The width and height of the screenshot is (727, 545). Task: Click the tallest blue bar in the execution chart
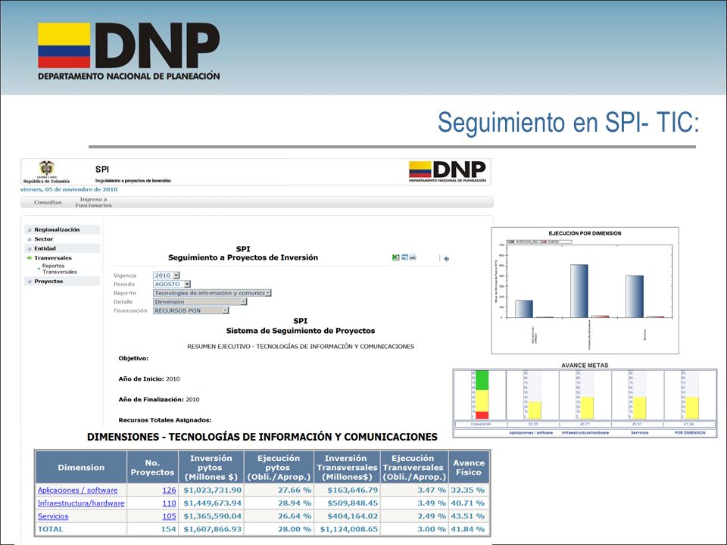click(x=579, y=291)
